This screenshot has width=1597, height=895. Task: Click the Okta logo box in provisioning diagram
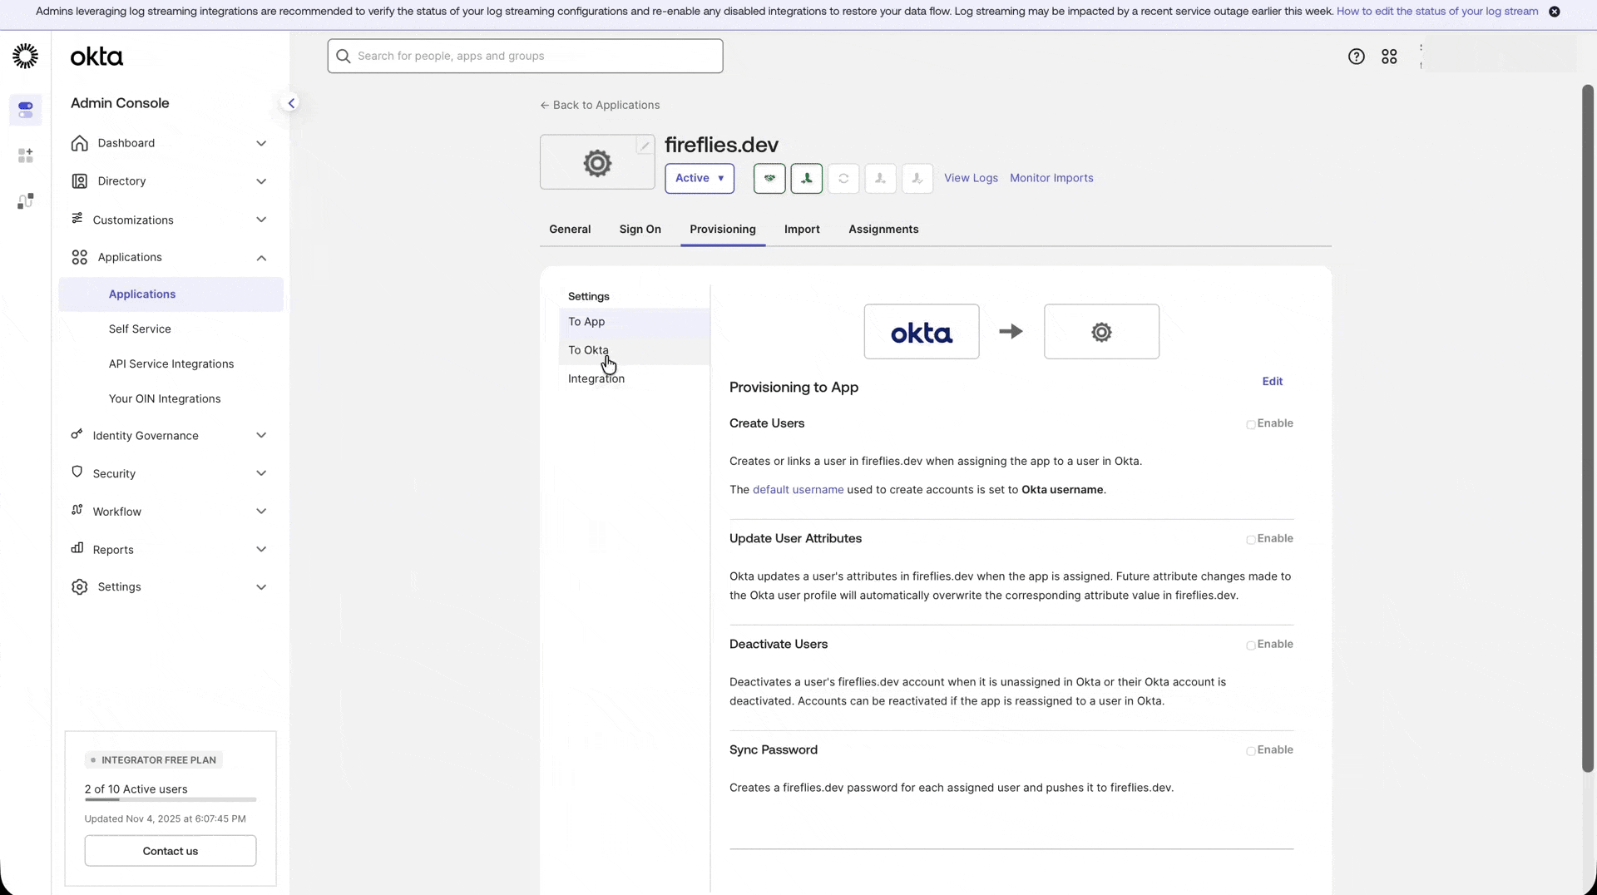pyautogui.click(x=922, y=331)
